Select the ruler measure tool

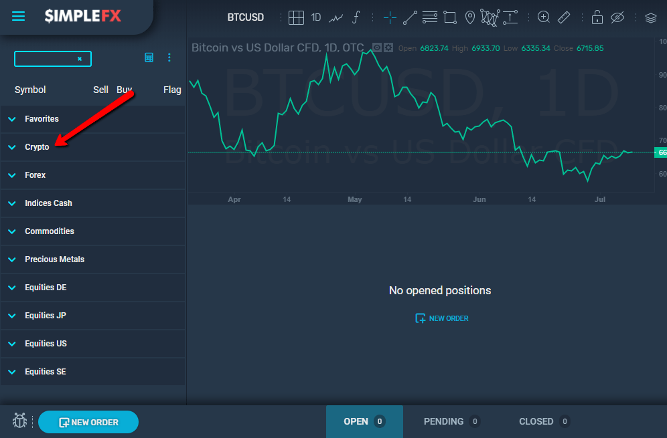coord(564,17)
